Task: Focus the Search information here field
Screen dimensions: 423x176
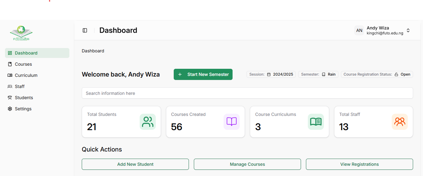Action: tap(247, 93)
